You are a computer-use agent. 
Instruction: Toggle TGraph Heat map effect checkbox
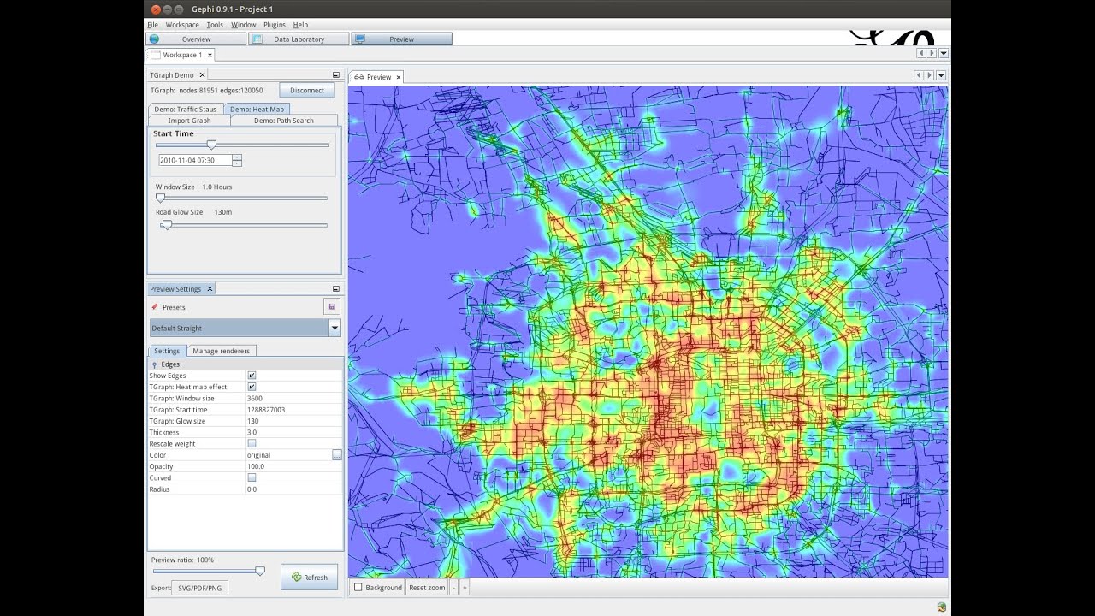(252, 387)
